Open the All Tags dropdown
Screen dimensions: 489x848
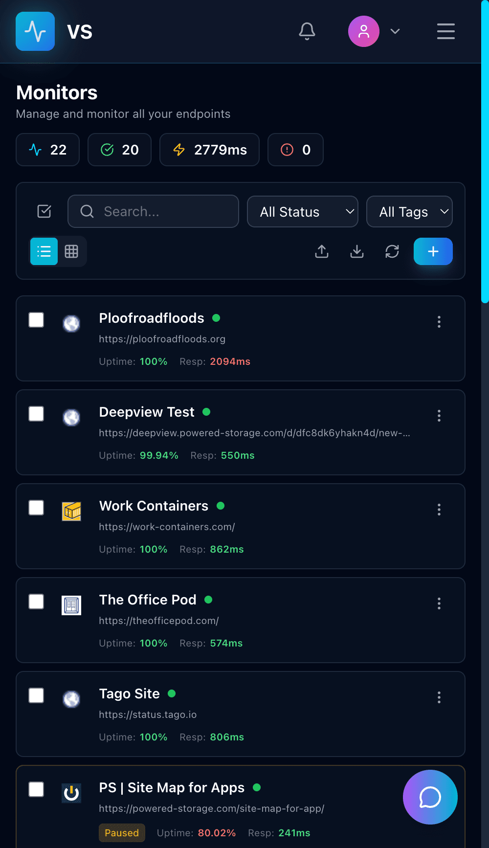click(410, 212)
